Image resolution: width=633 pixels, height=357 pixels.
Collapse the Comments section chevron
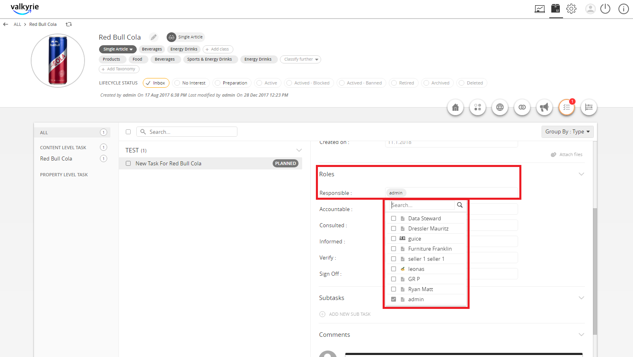[581, 335]
